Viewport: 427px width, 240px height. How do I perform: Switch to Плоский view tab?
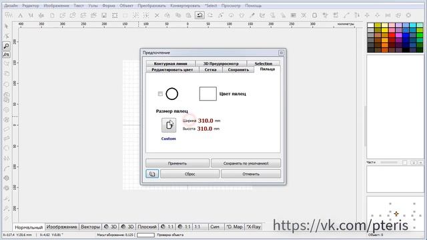pyautogui.click(x=147, y=227)
